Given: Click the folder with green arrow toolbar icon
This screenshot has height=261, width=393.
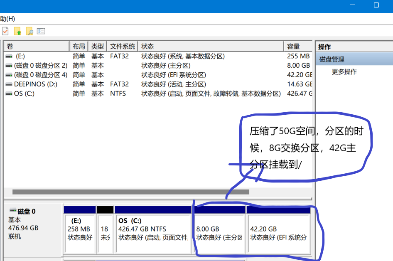Looking at the screenshot, I should [x=17, y=31].
